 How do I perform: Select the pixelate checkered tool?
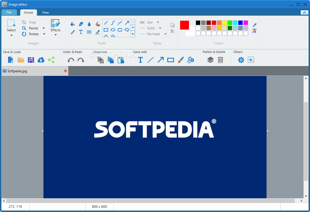click(x=89, y=32)
